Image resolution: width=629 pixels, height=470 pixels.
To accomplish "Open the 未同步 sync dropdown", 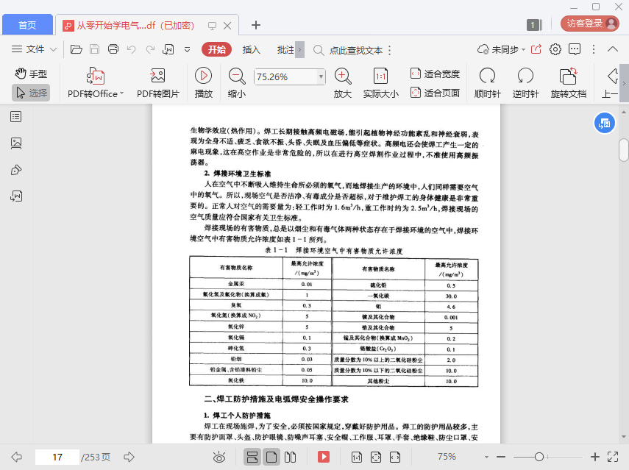I will click(x=501, y=49).
